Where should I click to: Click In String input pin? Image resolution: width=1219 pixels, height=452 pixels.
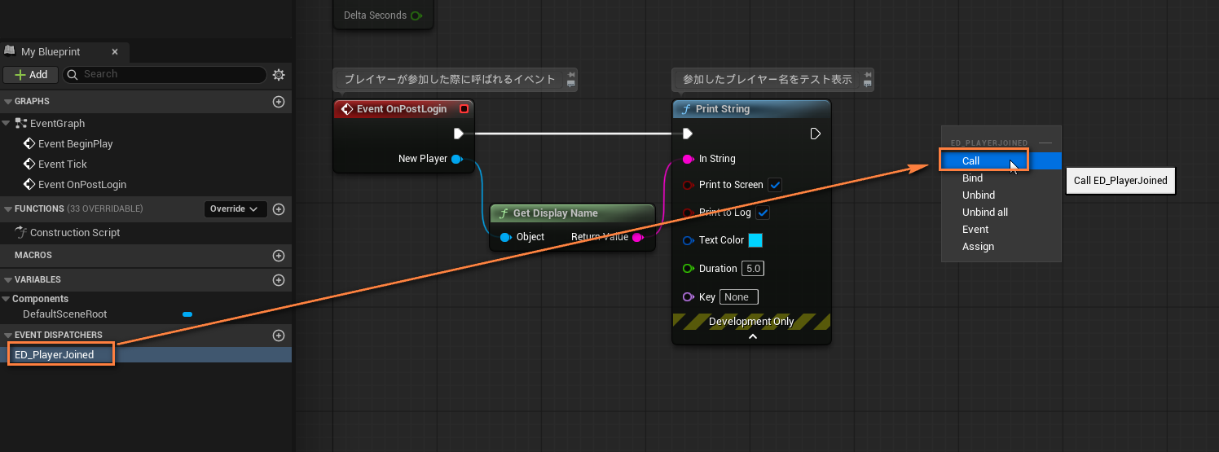click(x=688, y=159)
